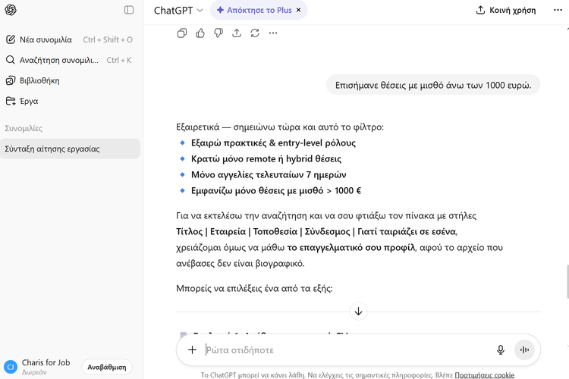Click the thumbs down icon
This screenshot has width=569, height=379.
218,33
